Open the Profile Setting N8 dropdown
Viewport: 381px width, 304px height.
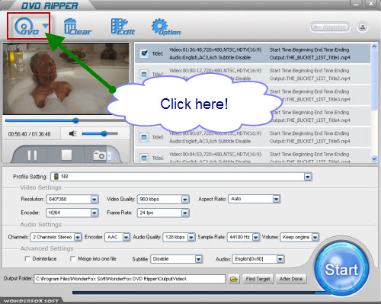pyautogui.click(x=308, y=177)
